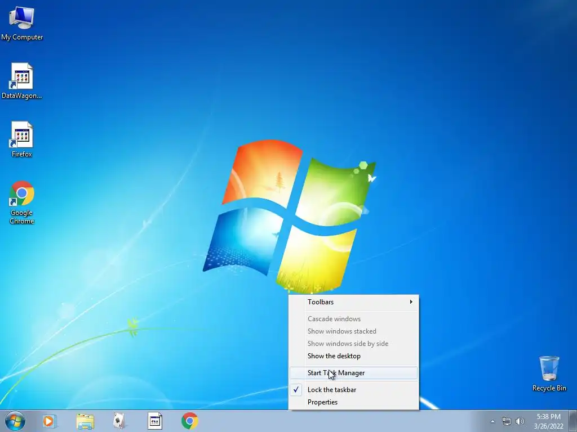The image size is (577, 432).
Task: Click the Show desktop strip at taskbar end
Action: (x=573, y=421)
